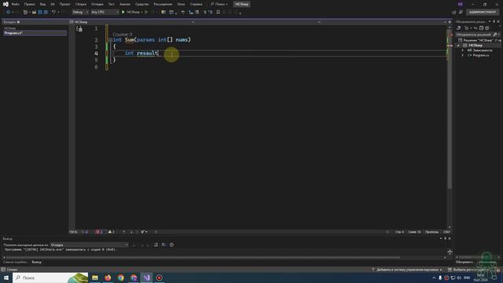This screenshot has width=503, height=283.
Task: Click the Ссылок: 0 code lens link
Action: point(123,35)
